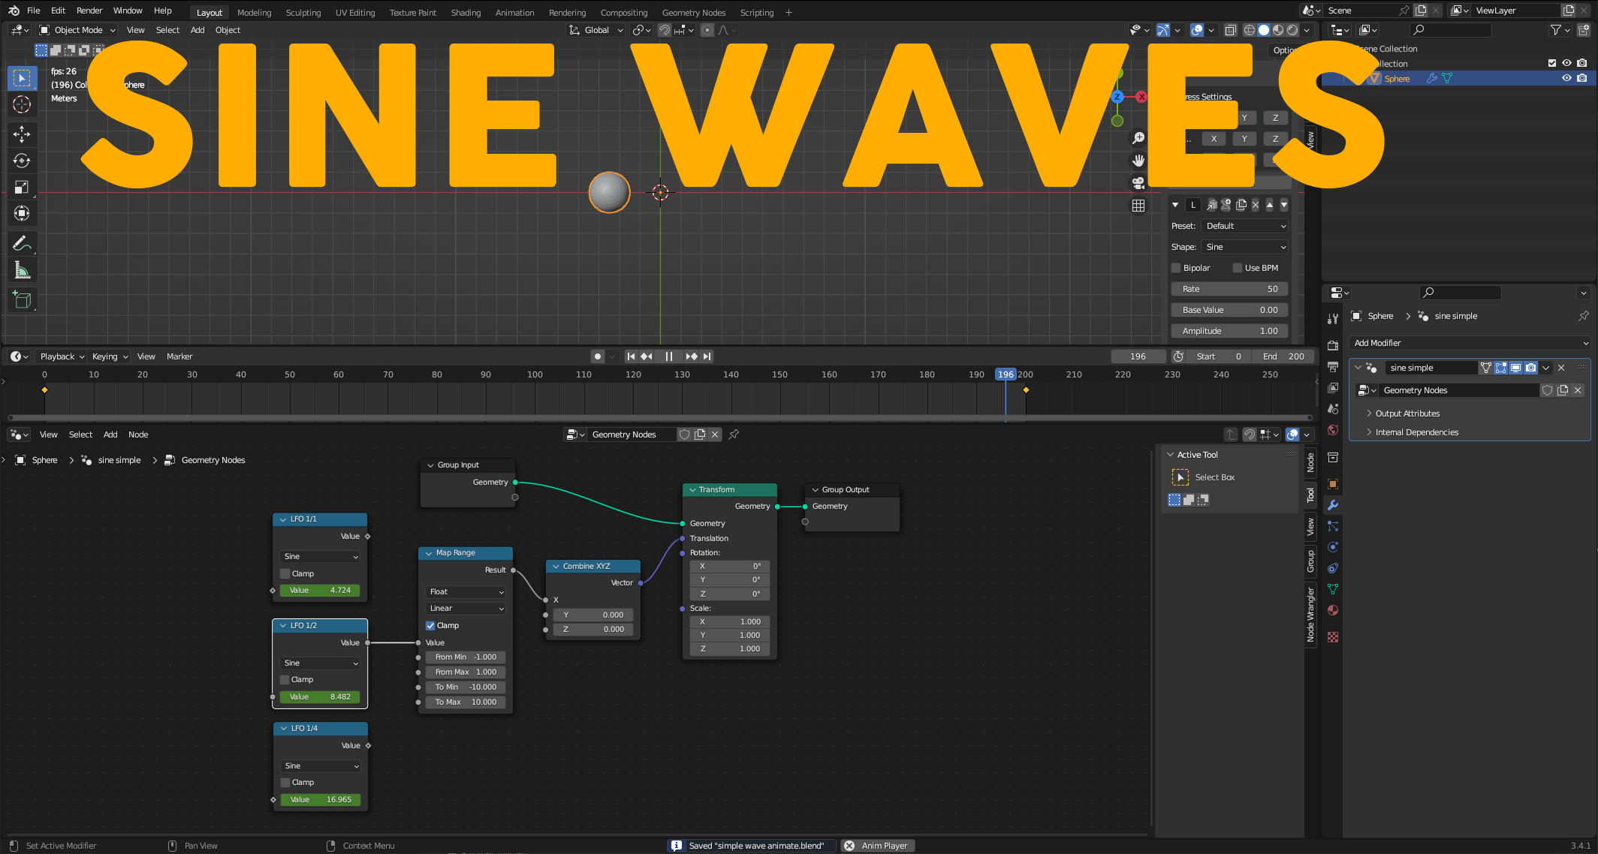Remove the sine simple modifier
Screen dimensions: 1598x854
click(1561, 368)
